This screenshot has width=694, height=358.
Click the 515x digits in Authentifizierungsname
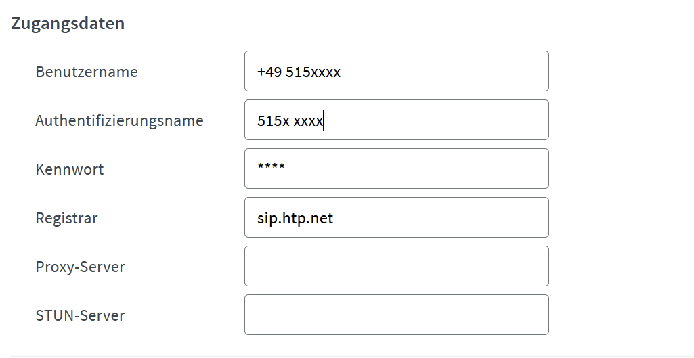tap(273, 120)
